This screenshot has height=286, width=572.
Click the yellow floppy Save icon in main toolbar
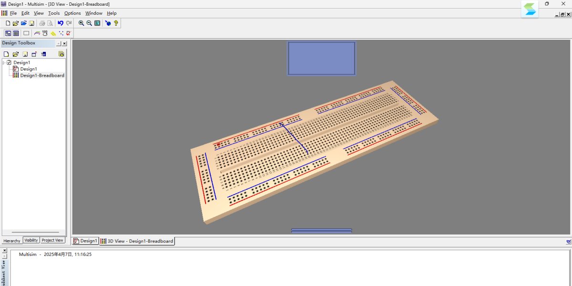31,23
